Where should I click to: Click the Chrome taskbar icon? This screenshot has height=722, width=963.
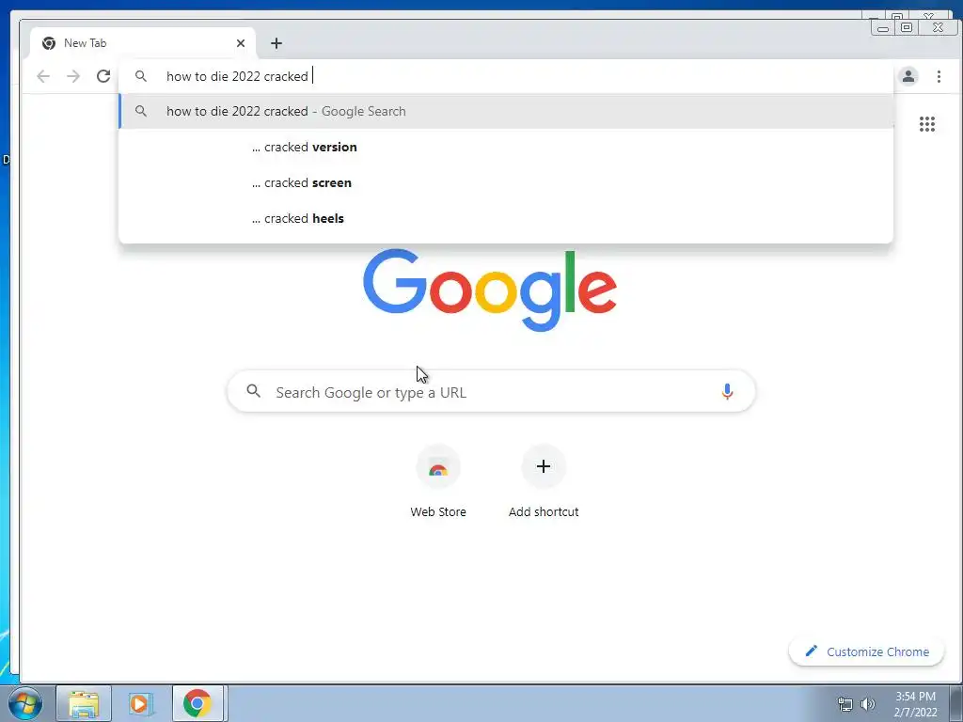tap(197, 703)
